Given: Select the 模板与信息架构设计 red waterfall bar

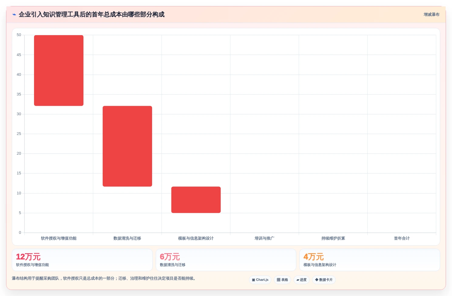Looking at the screenshot, I should 196,200.
